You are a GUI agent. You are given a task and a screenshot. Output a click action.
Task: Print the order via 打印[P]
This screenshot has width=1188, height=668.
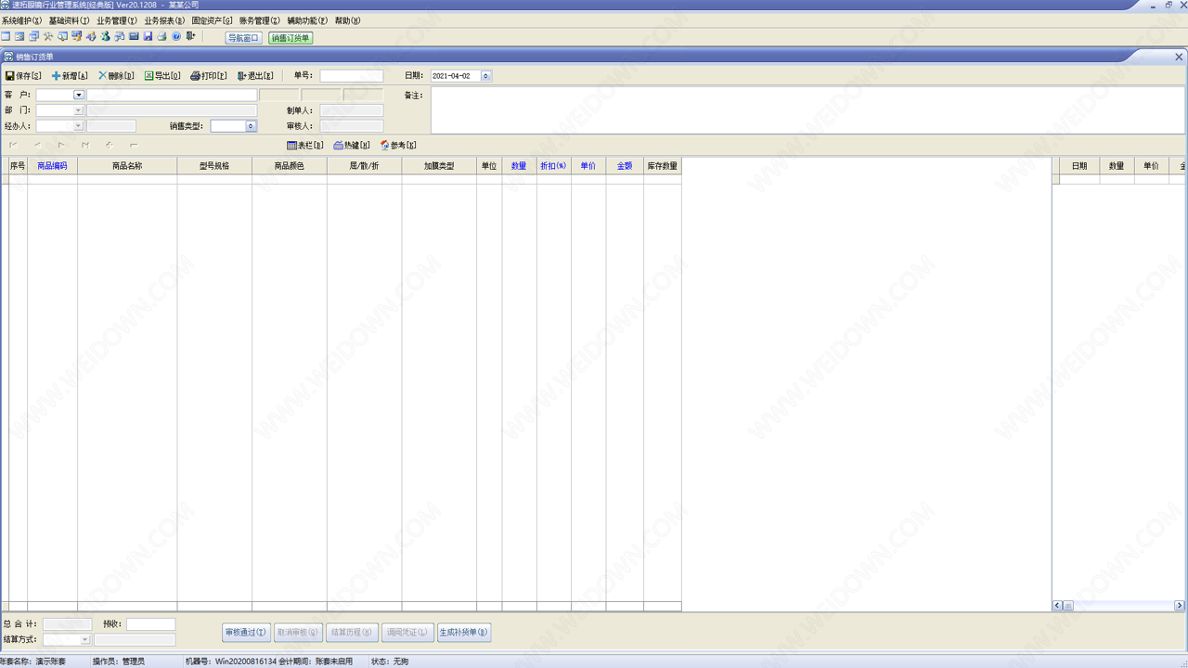click(x=209, y=76)
